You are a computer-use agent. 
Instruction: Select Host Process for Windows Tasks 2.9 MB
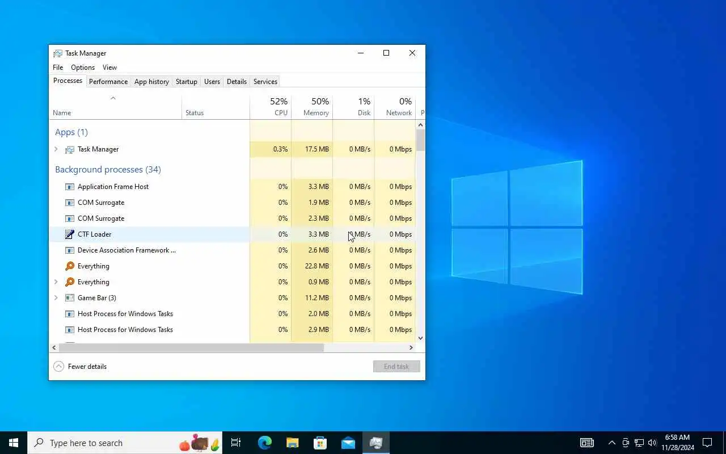tap(233, 330)
